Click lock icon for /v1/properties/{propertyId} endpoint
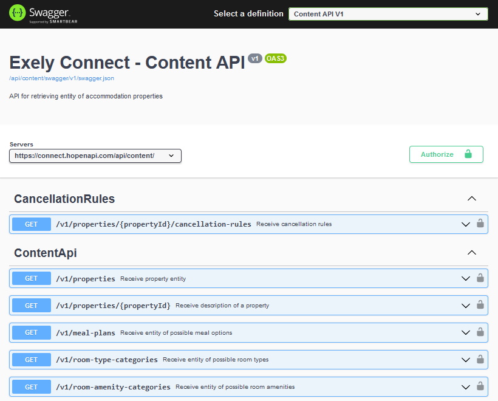 (x=480, y=305)
